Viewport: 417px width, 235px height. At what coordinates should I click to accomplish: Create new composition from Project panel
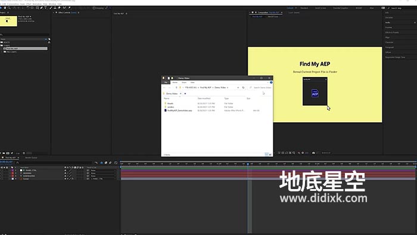click(x=8, y=153)
